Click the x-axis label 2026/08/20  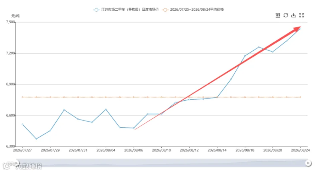pyautogui.click(x=273, y=150)
